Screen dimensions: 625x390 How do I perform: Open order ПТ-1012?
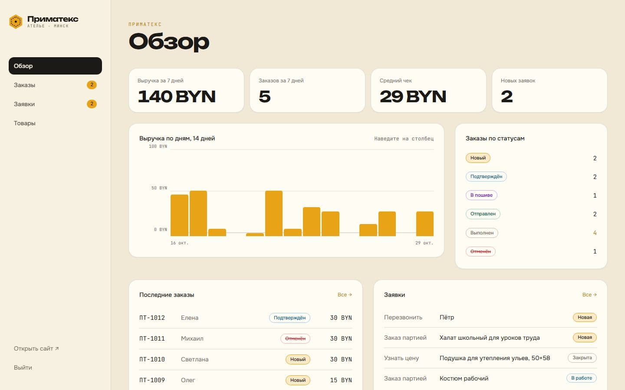(x=246, y=318)
